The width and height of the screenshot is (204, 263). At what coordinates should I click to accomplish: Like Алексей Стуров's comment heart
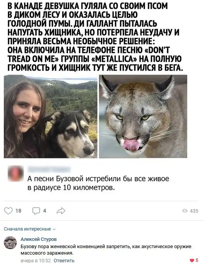[192, 260]
